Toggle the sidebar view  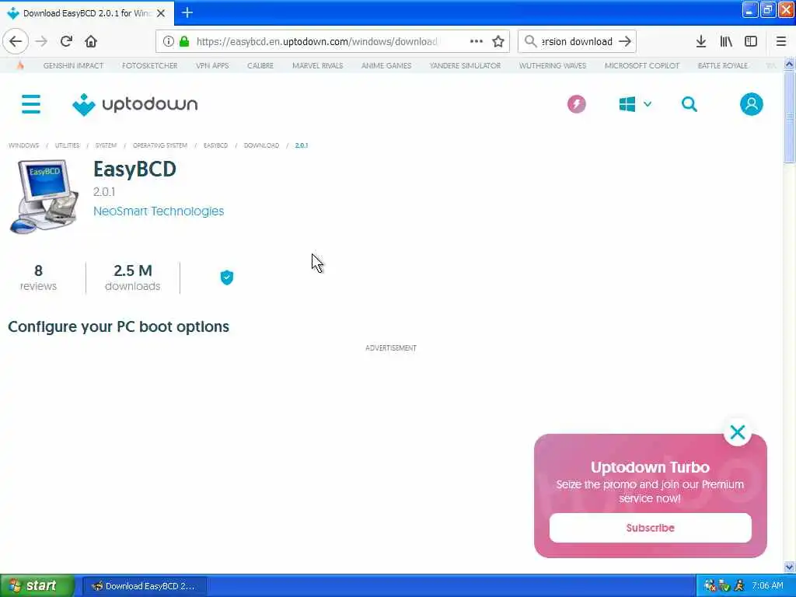751,42
